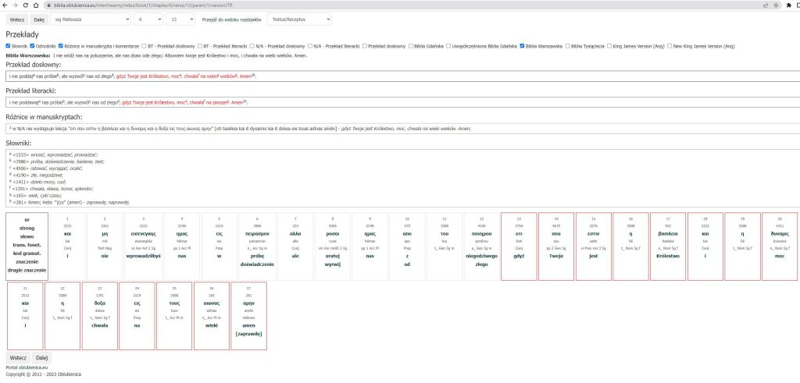This screenshot has height=383, width=800.
Task: Enable King James Version (Ang) checkbox
Action: 610,46
